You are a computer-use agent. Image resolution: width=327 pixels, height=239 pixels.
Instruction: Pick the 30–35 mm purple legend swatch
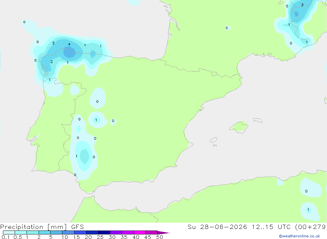tap(116, 232)
